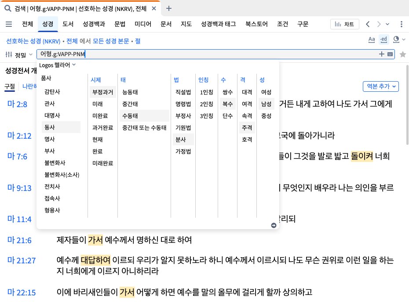Viewport: 409px width, 302px height.
Task: Switch to the 전체 tab
Action: tap(28, 24)
